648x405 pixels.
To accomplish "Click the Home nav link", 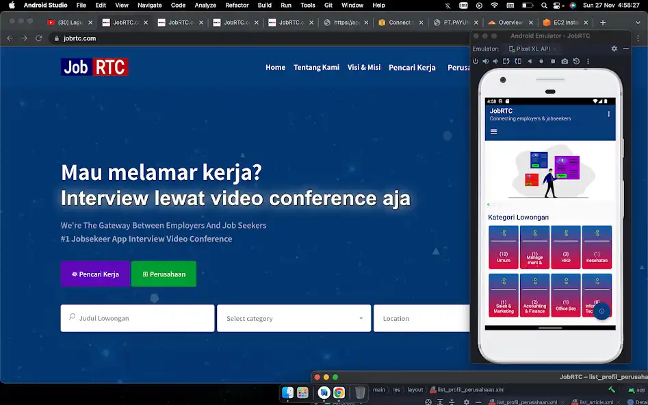I will (275, 67).
